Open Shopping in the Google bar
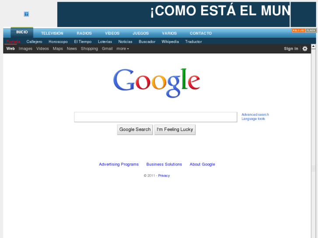This screenshot has width=318, height=238. pyautogui.click(x=89, y=48)
